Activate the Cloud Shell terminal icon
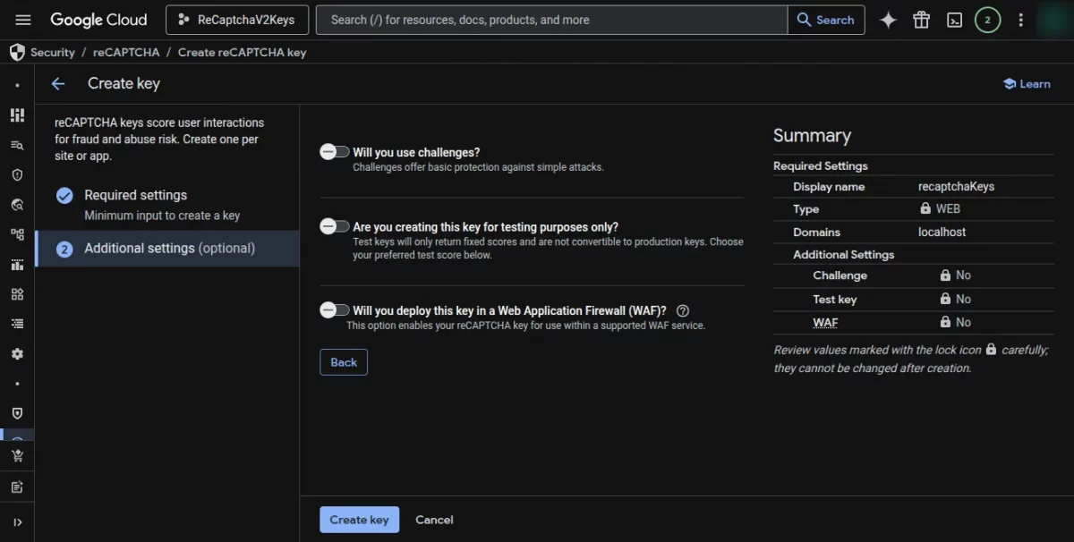Screen dimensions: 1074x542 954,20
